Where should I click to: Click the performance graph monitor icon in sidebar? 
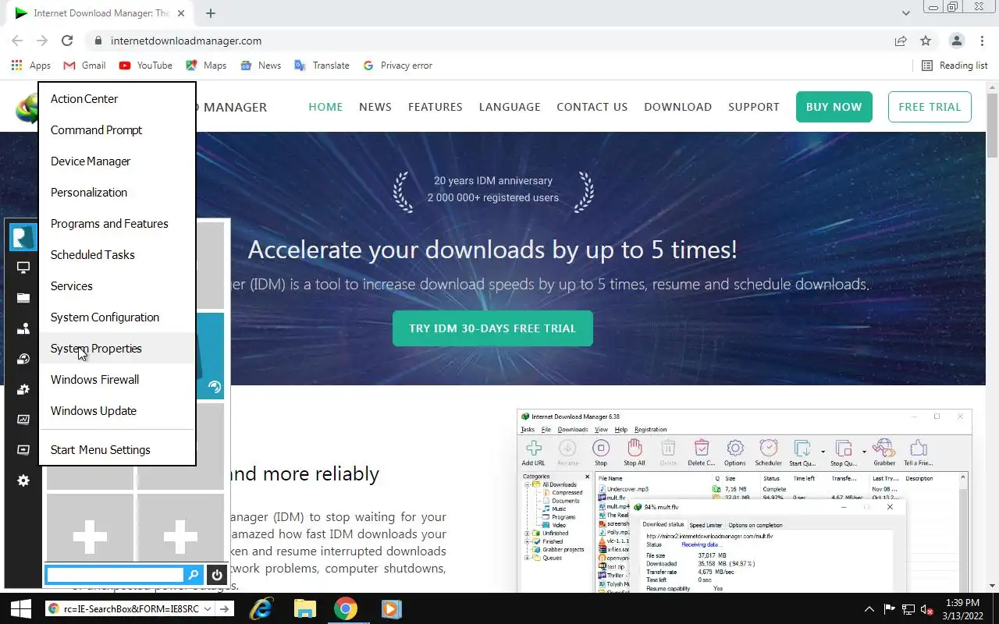[23, 420]
